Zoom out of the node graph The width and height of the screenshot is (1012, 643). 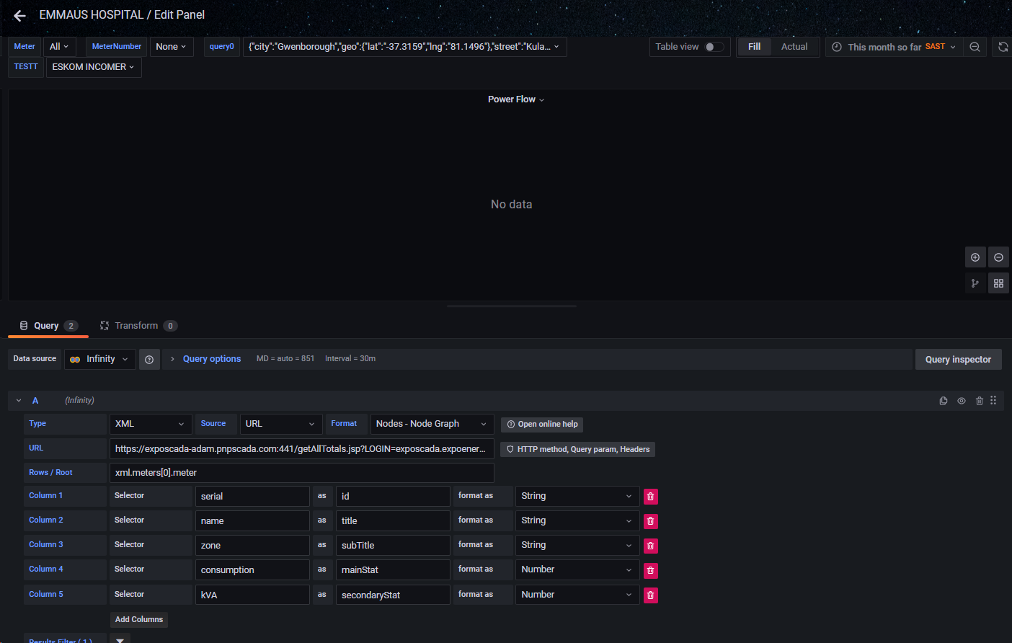tap(998, 257)
